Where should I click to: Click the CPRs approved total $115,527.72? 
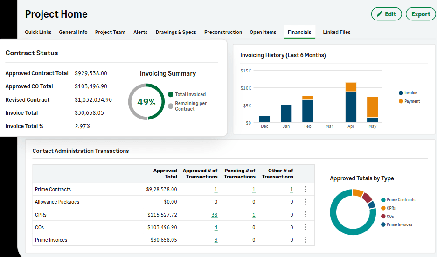[162, 215]
